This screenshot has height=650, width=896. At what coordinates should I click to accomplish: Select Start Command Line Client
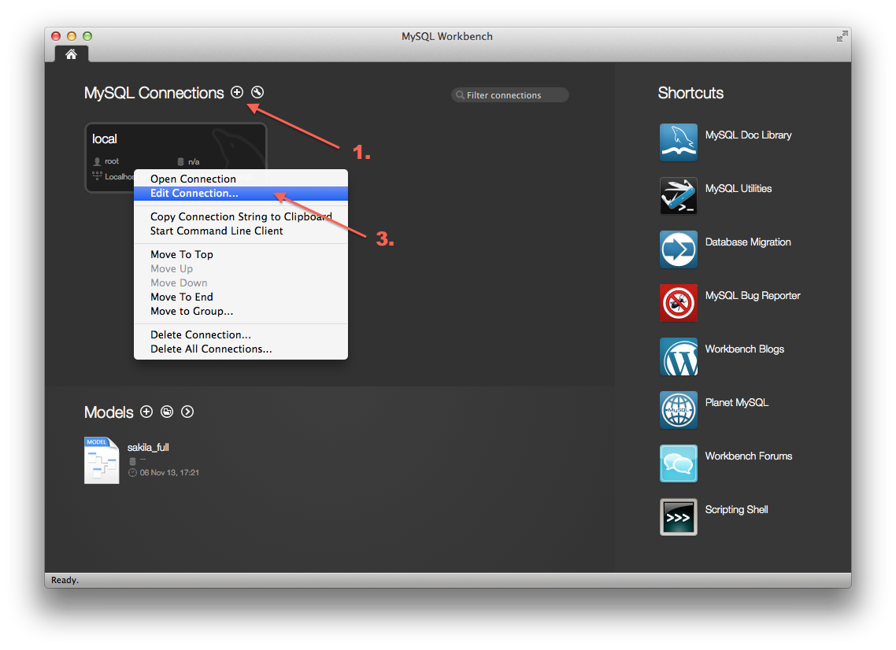click(241, 231)
